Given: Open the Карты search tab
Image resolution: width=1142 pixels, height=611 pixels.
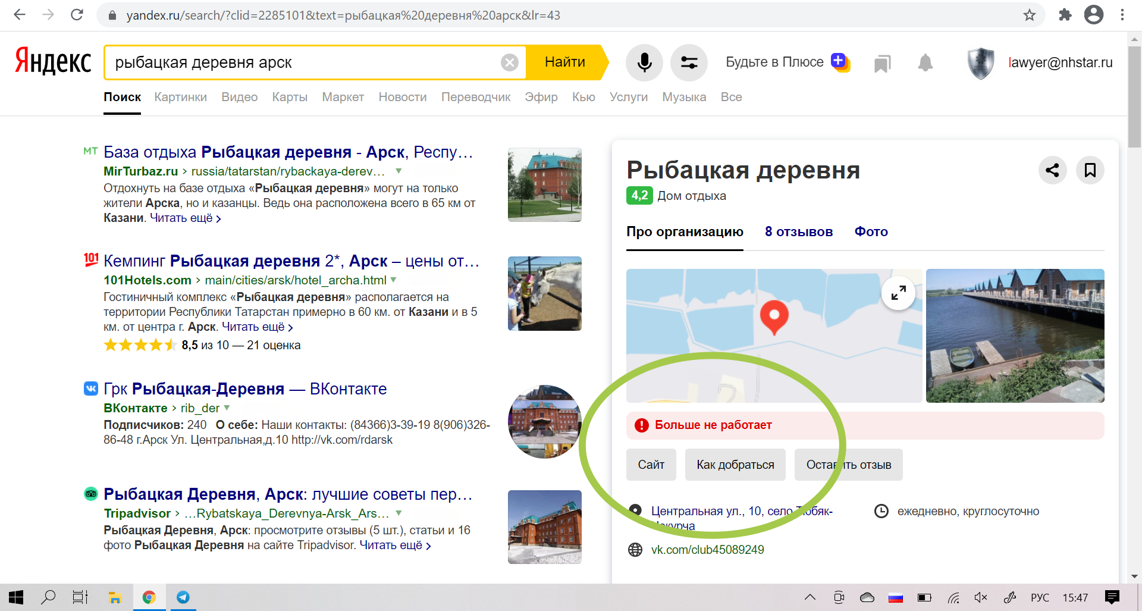Looking at the screenshot, I should (x=290, y=97).
